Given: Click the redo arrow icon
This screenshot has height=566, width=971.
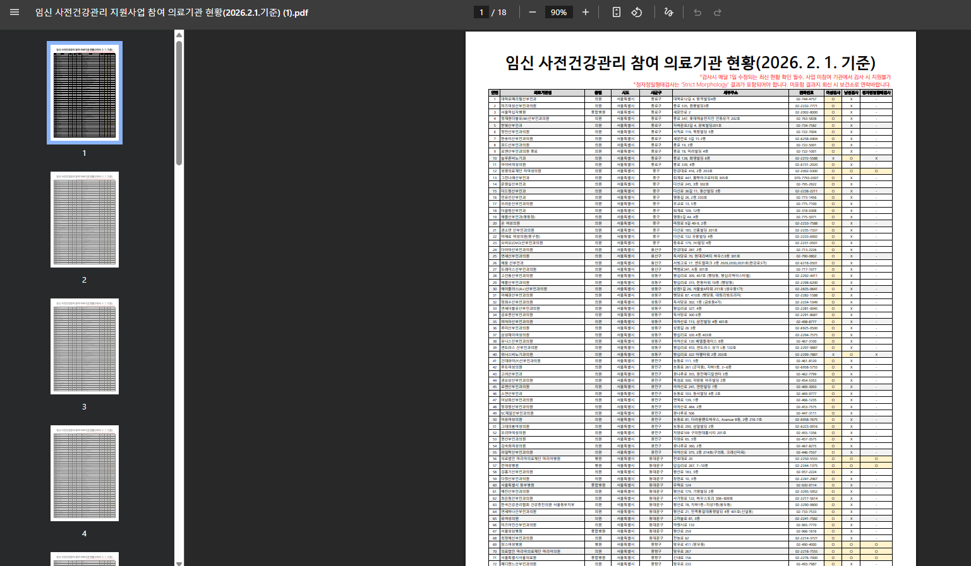Looking at the screenshot, I should point(718,12).
